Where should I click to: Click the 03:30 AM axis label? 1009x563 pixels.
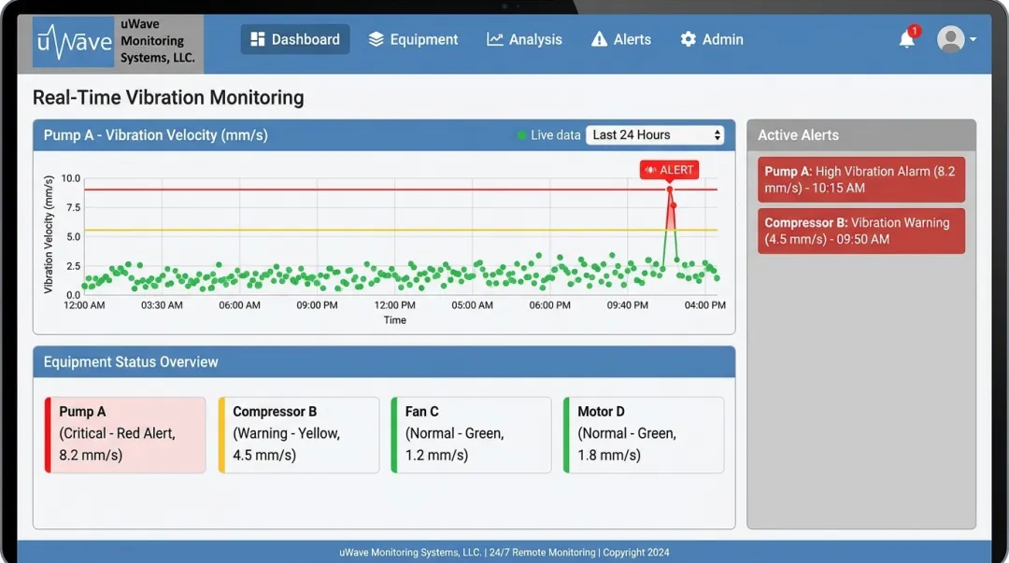pos(162,305)
